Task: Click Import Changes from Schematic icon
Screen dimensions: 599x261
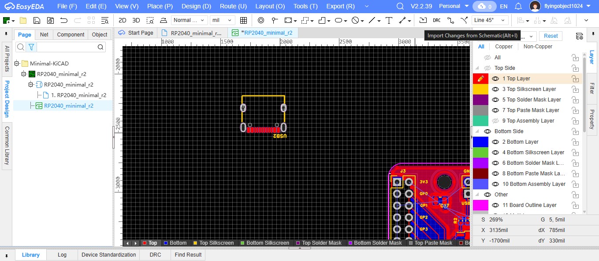Action: [423, 20]
